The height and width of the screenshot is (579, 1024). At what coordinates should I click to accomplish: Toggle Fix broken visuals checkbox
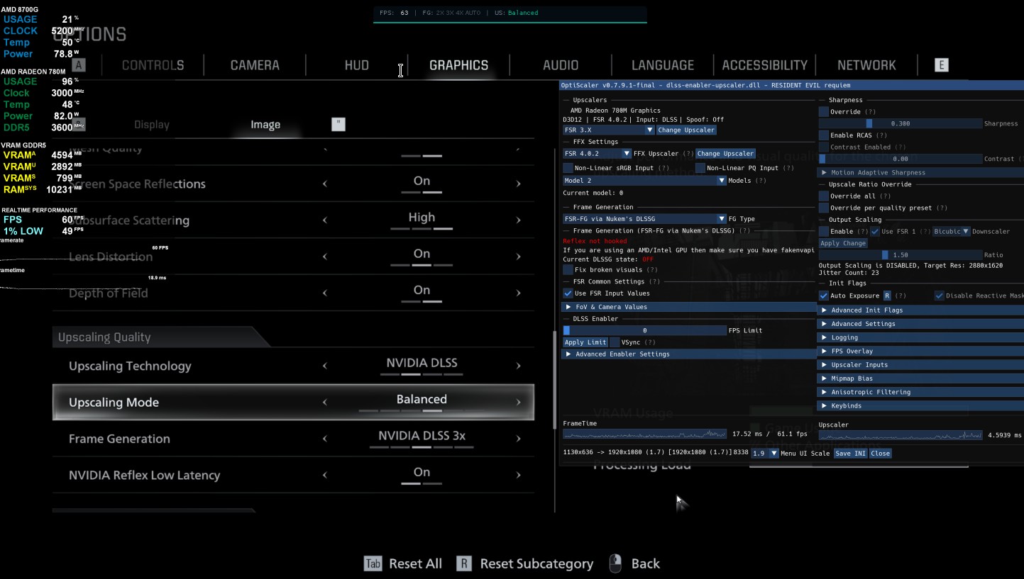[x=568, y=270]
